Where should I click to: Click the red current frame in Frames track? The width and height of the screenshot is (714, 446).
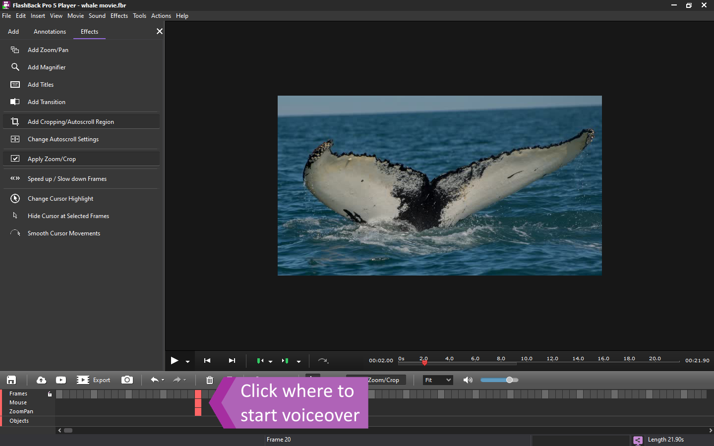(x=198, y=394)
